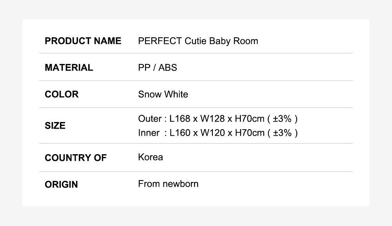Click the L160 inner length value

click(x=180, y=133)
